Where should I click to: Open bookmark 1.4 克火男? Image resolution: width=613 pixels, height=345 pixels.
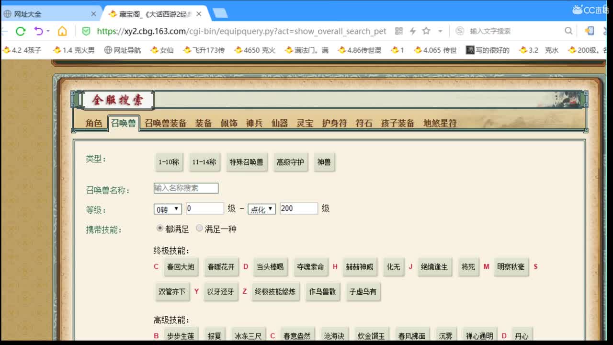pos(74,50)
